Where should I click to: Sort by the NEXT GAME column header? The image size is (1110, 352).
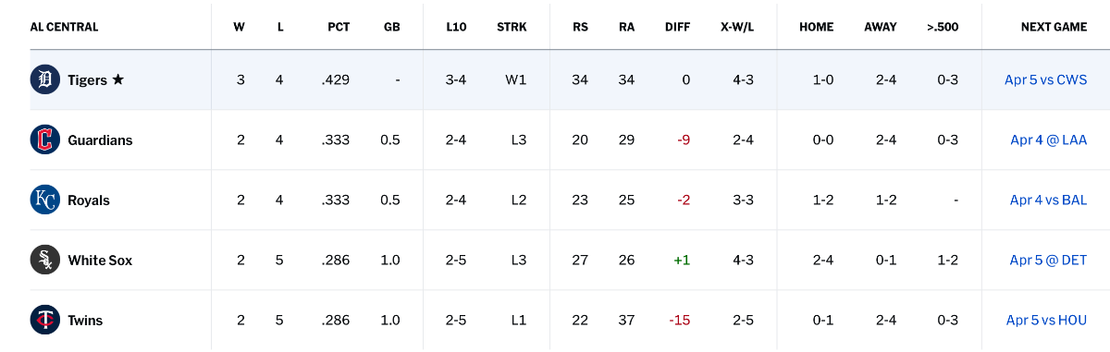pos(1054,27)
